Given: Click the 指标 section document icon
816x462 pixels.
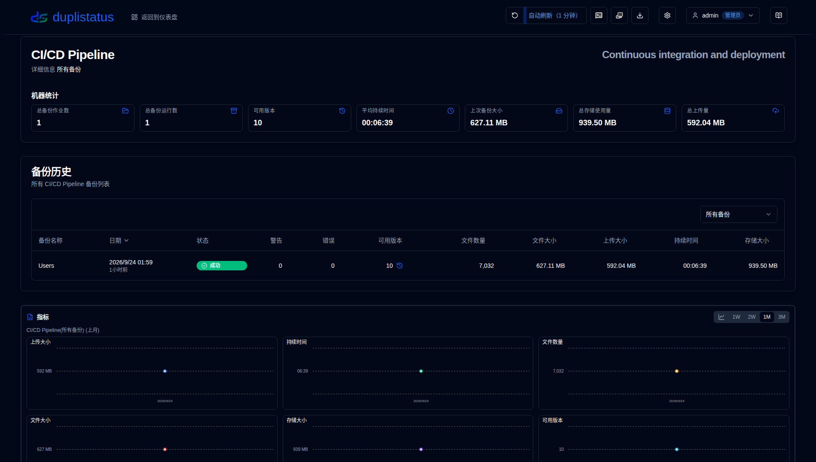Looking at the screenshot, I should click(30, 317).
